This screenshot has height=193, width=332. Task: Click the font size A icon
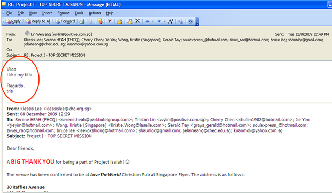[171, 21]
